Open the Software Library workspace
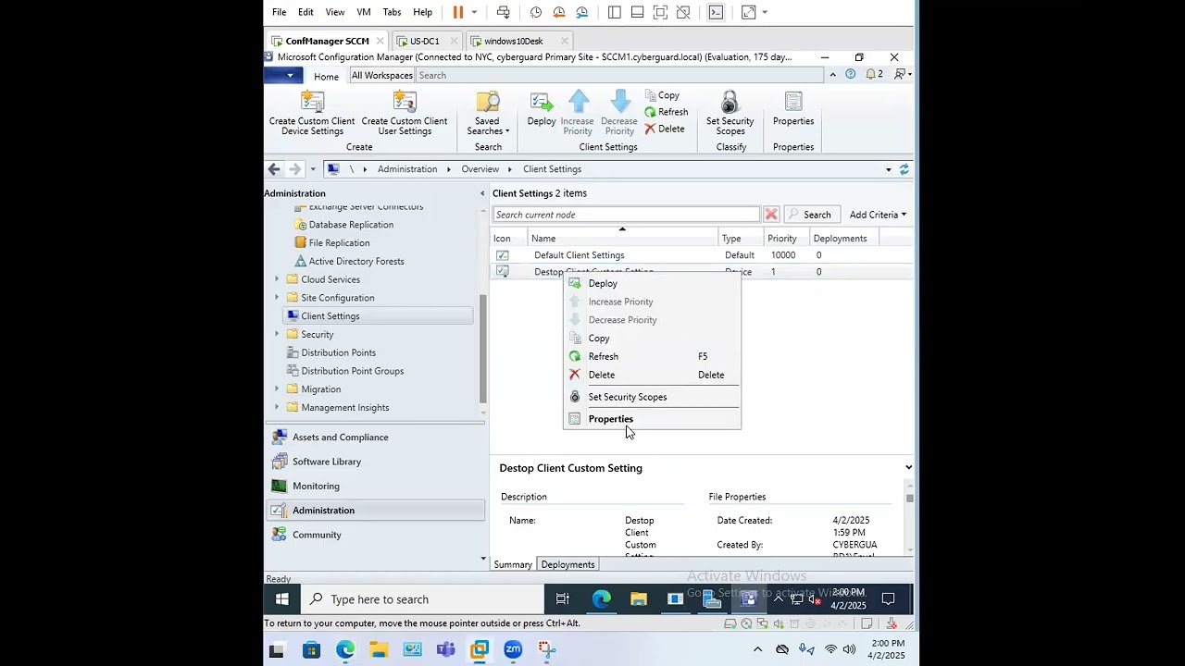The image size is (1185, 666). 375,462
